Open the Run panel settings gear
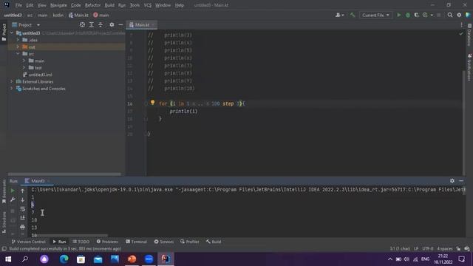Screen dimensions: 473x266 (452, 180)
